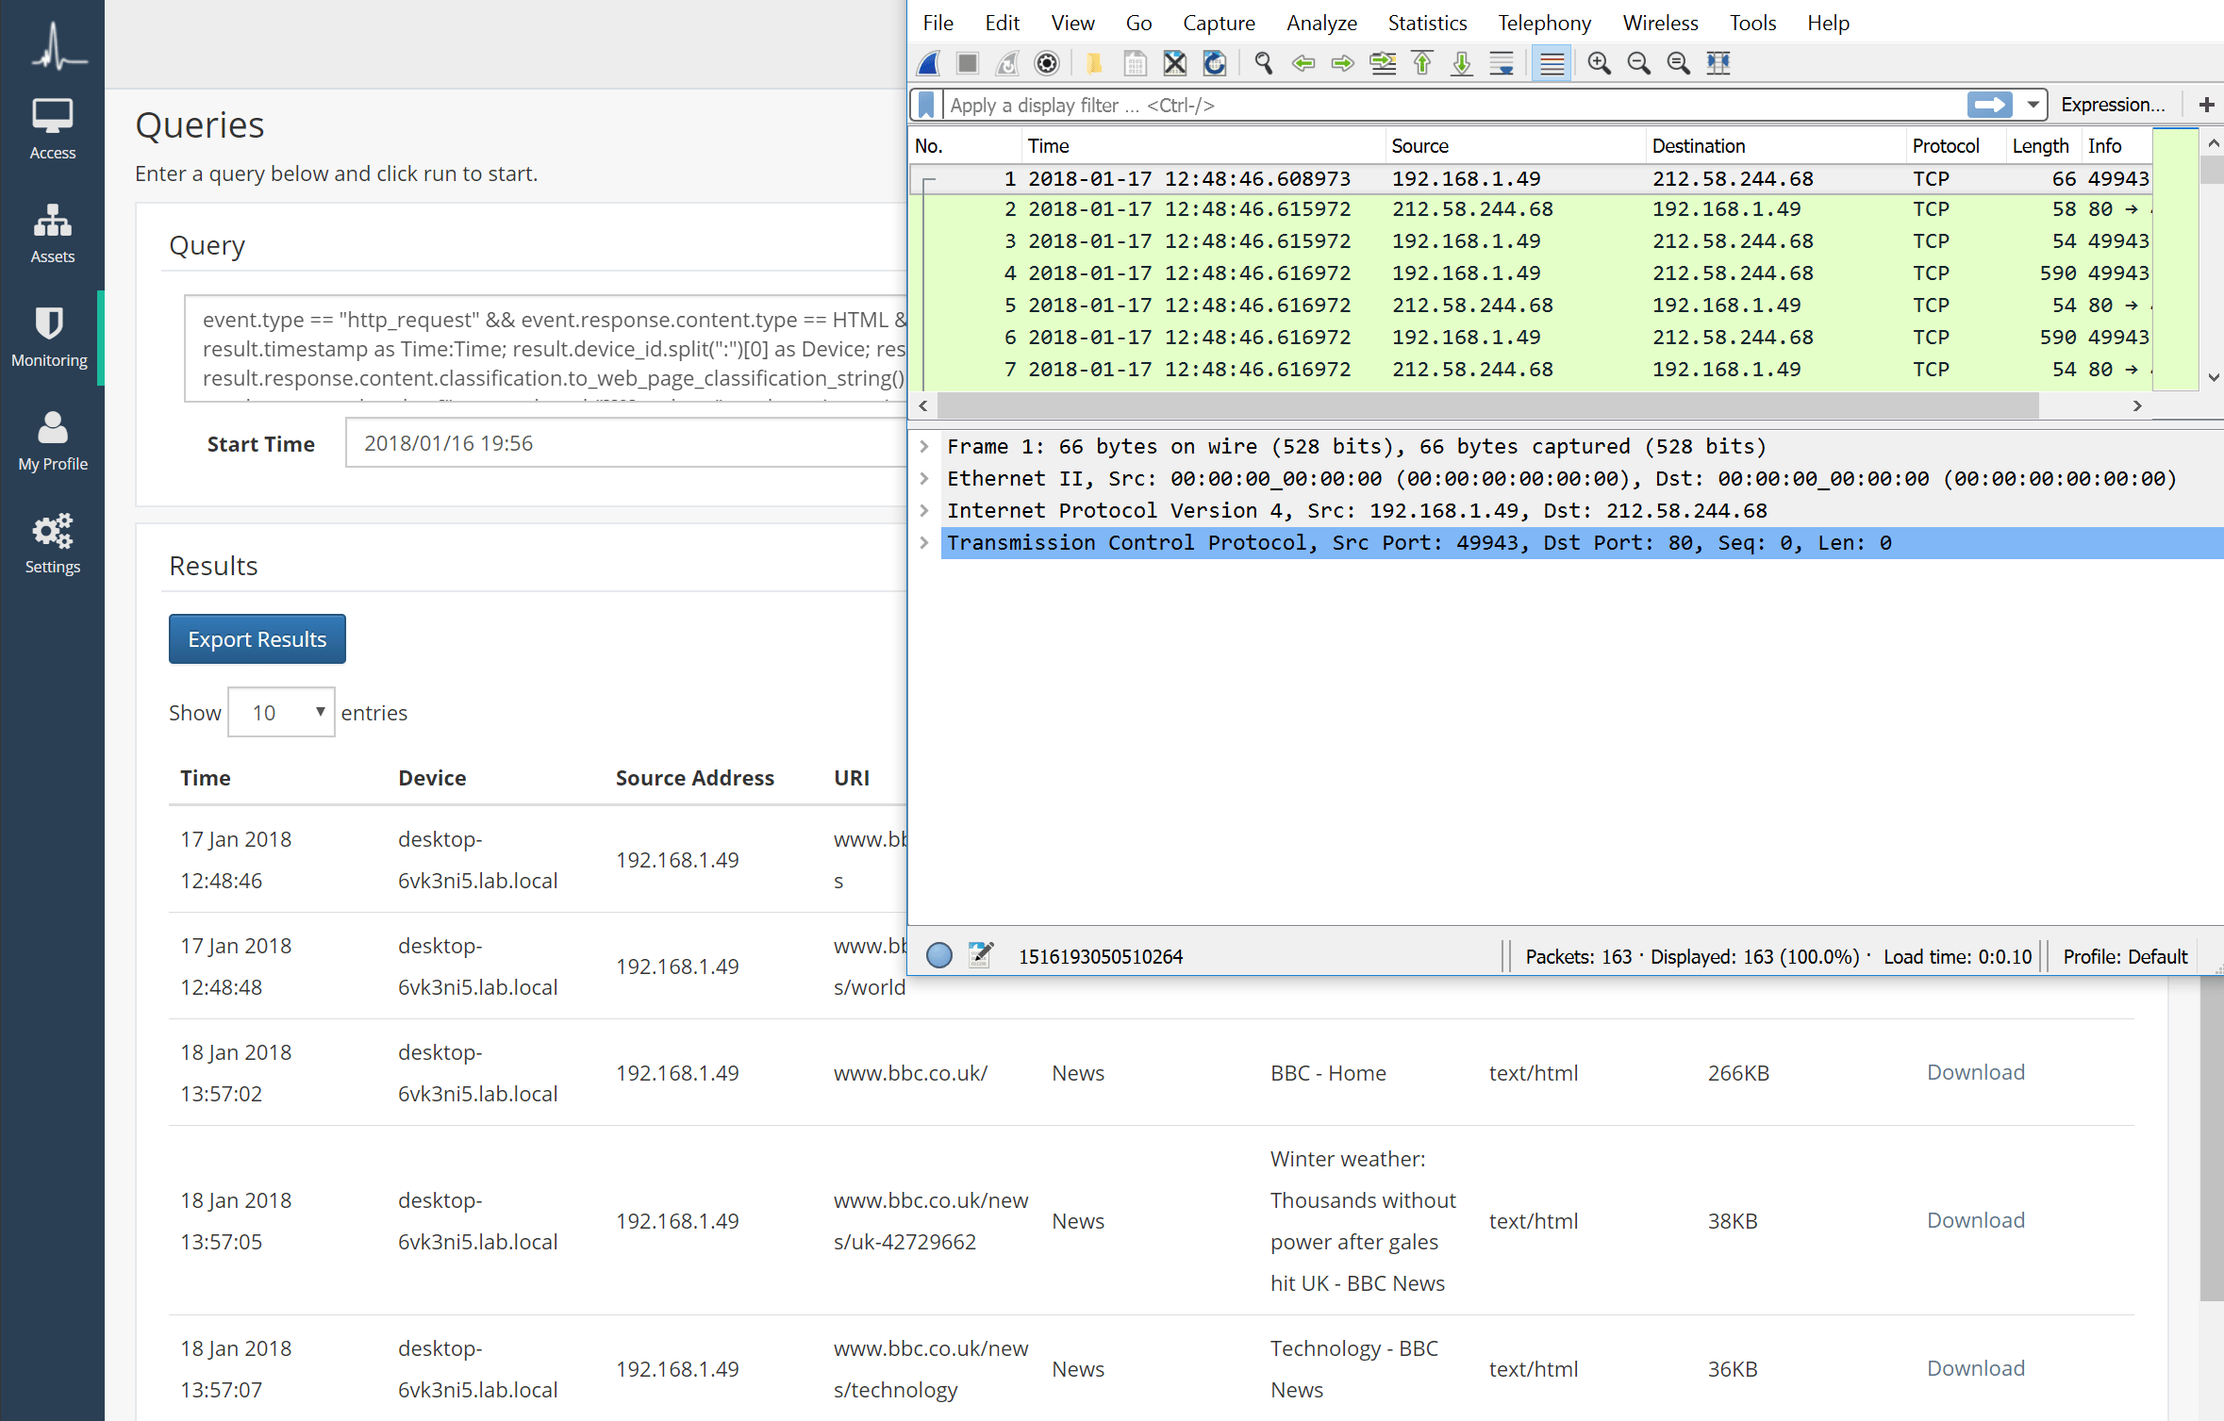Close the current capture file
The width and height of the screenshot is (2224, 1421).
pos(1174,63)
